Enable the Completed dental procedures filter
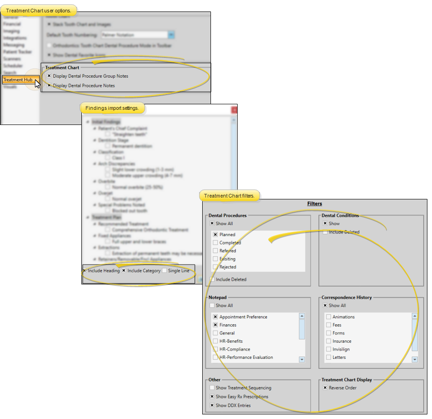Screen dimensions: 432x419 pyautogui.click(x=215, y=243)
